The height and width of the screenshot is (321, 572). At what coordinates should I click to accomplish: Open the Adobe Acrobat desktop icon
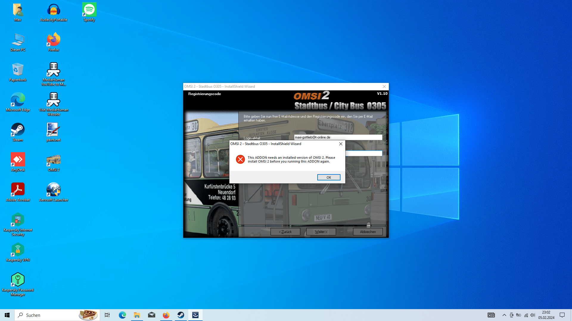pos(18,190)
